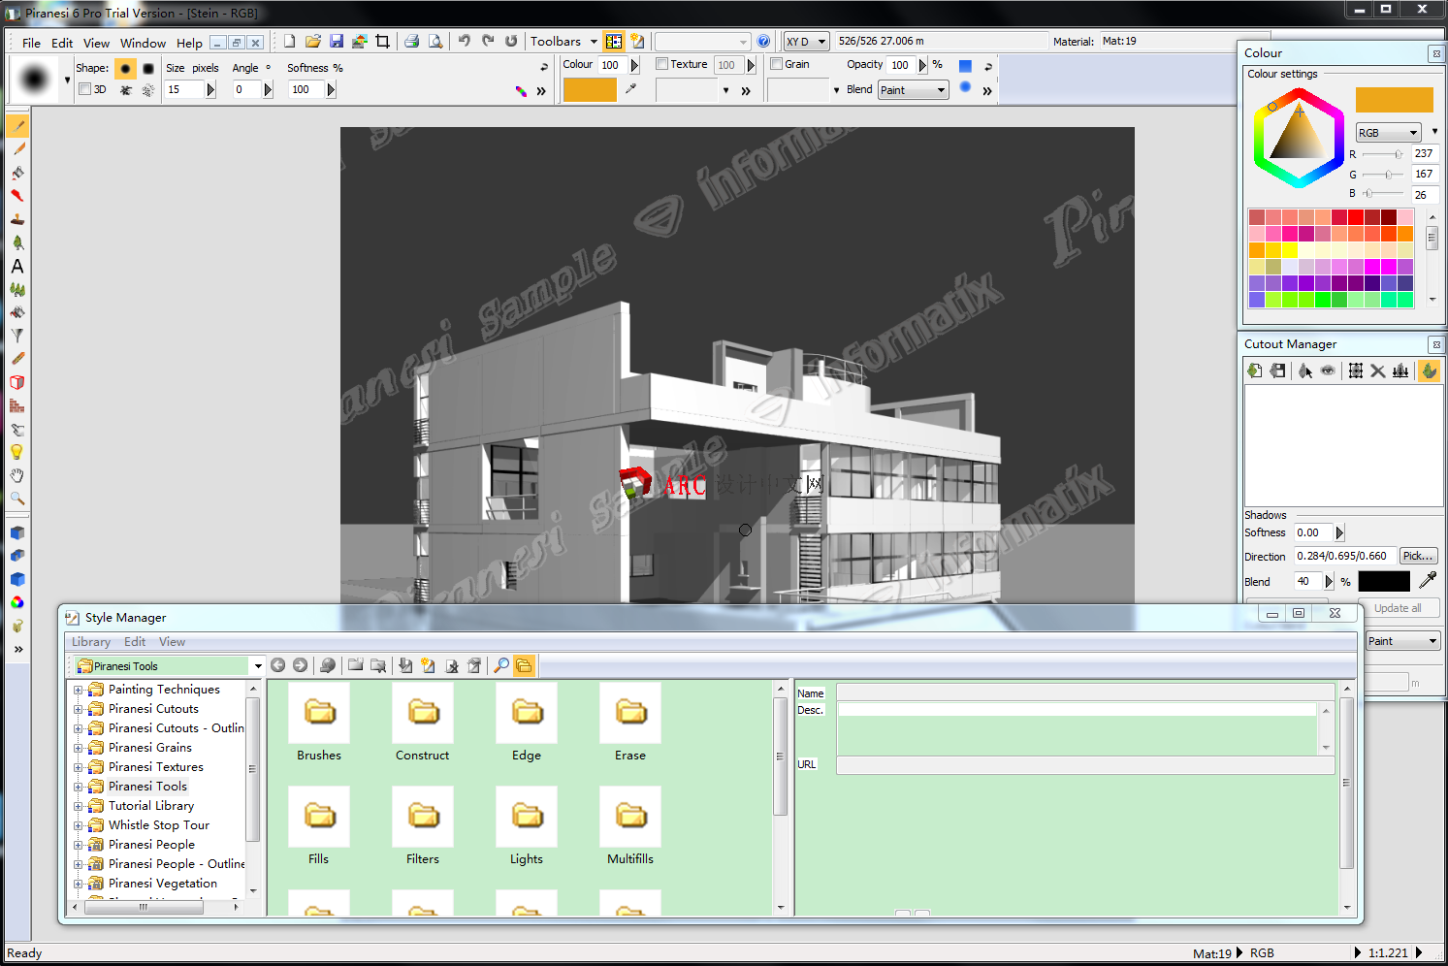The width and height of the screenshot is (1448, 966).
Task: Click the print icon
Action: pos(412,41)
